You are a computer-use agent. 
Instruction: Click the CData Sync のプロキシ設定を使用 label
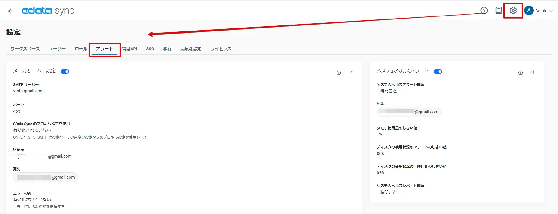(41, 124)
